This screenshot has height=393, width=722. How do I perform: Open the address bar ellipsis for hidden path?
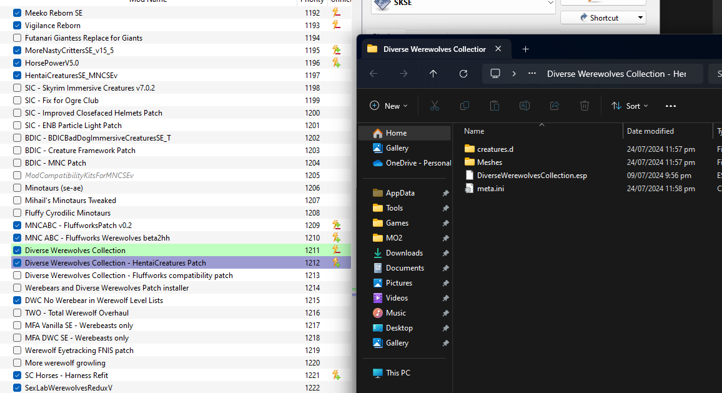pos(532,74)
